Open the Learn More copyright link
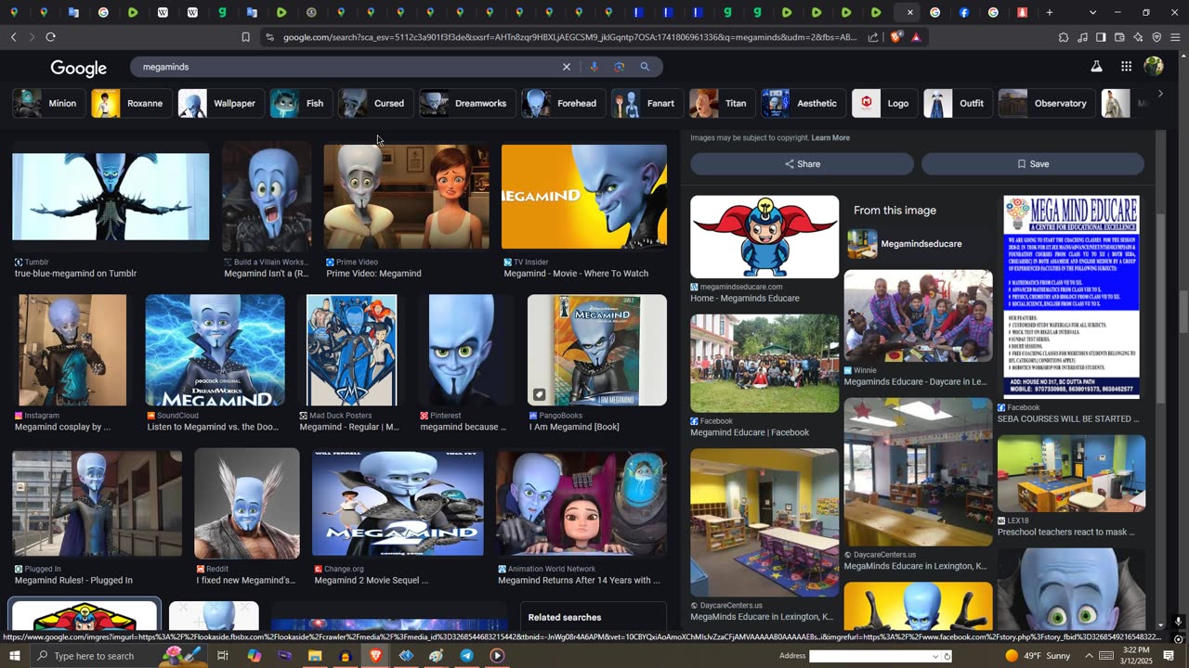This screenshot has height=668, width=1189. [x=830, y=137]
